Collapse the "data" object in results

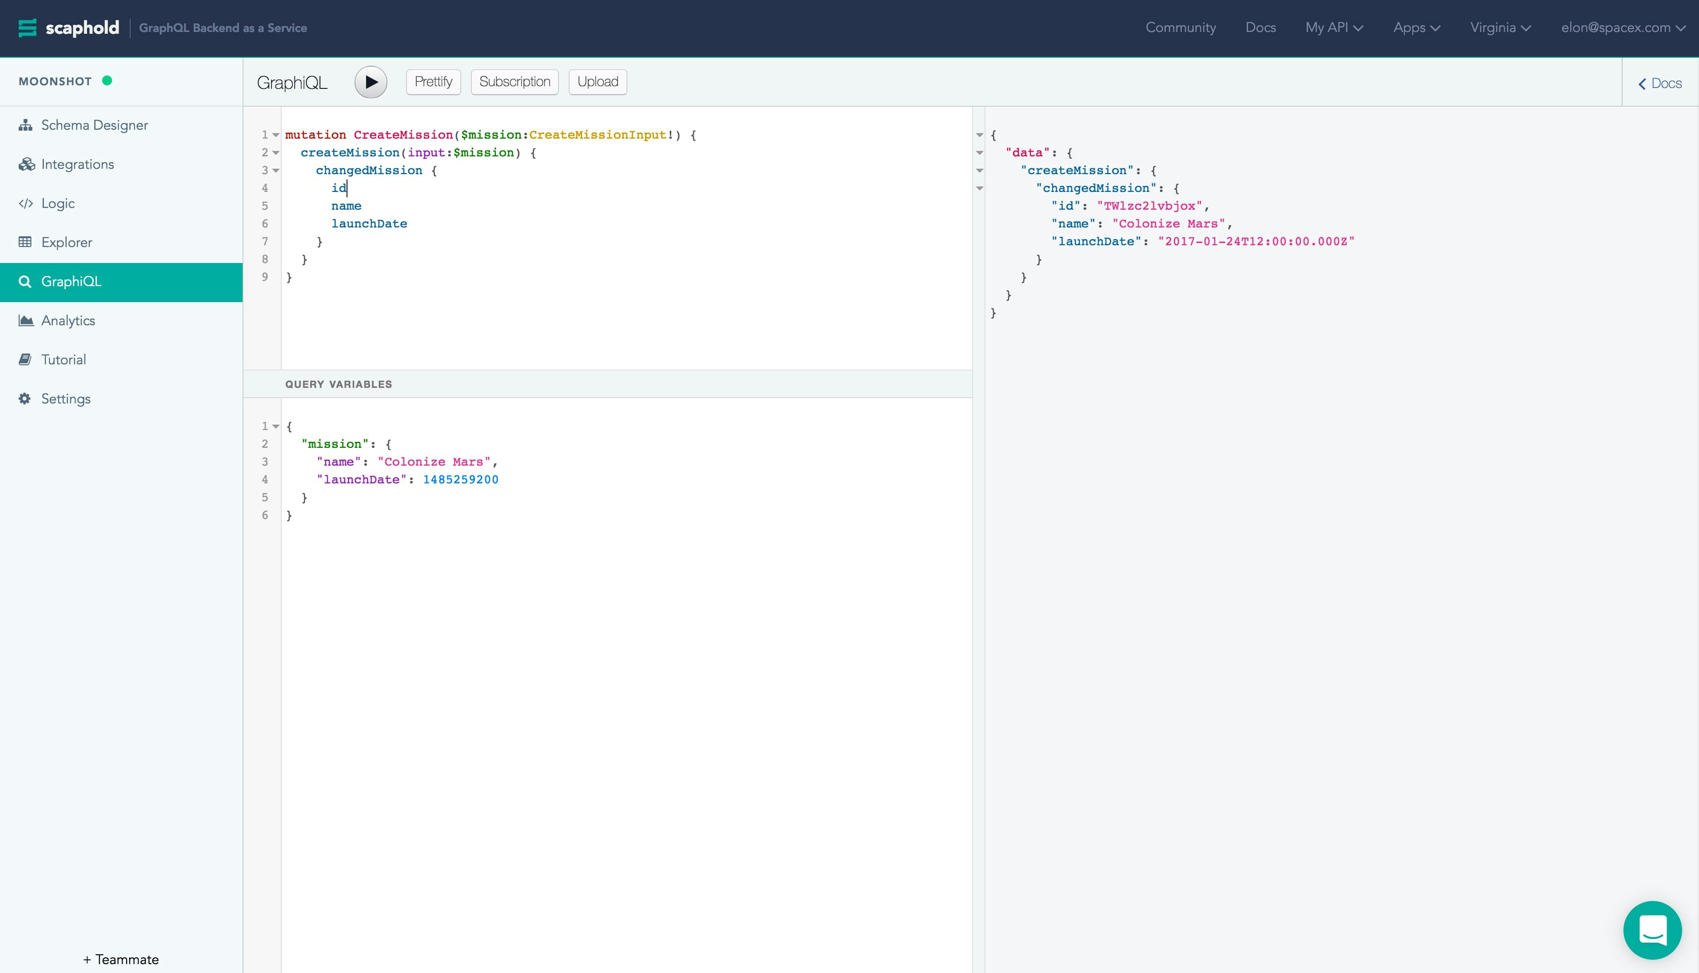tap(979, 153)
